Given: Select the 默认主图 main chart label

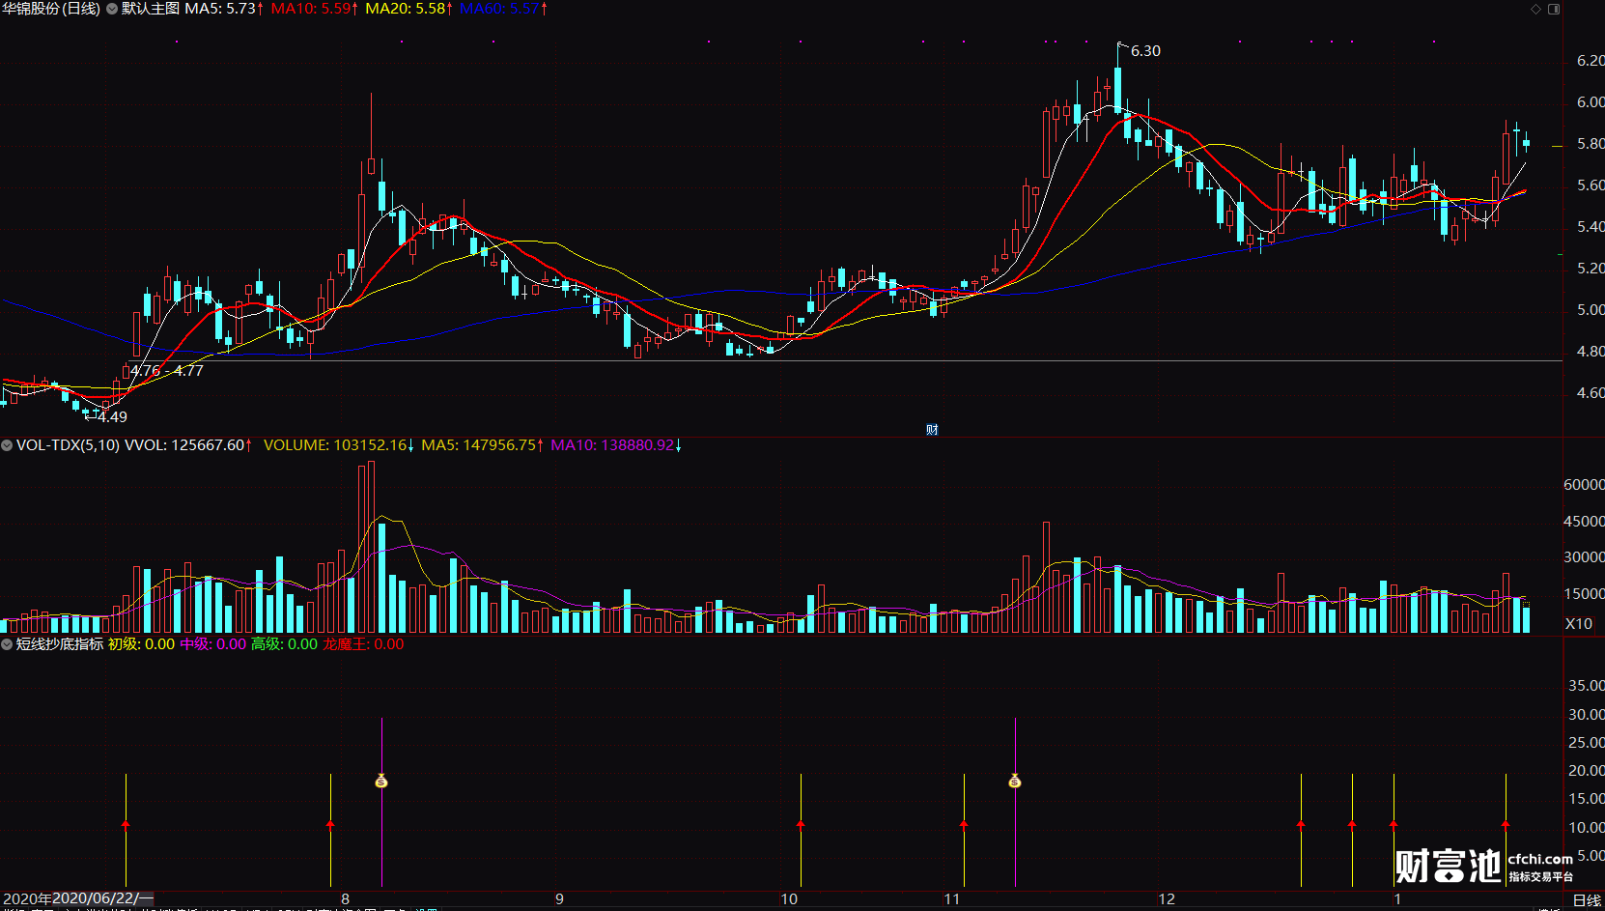Looking at the screenshot, I should tap(151, 9).
